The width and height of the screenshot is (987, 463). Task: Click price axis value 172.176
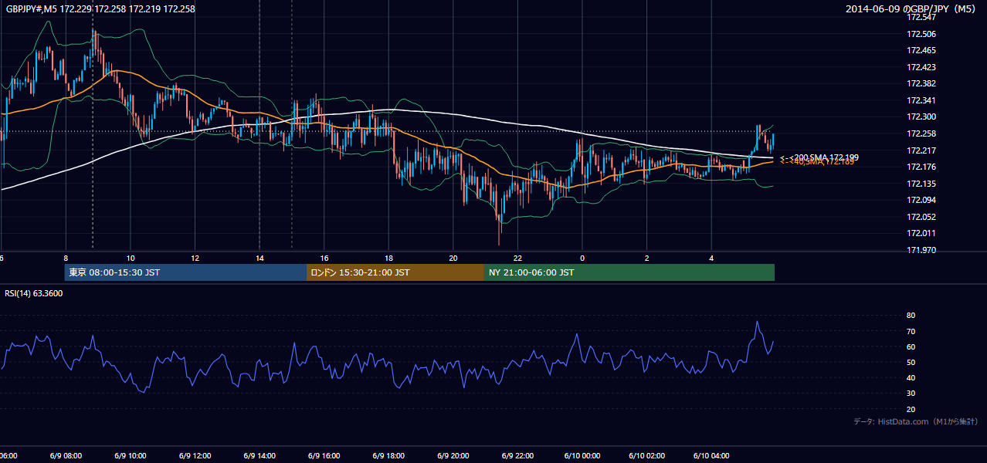pos(921,167)
